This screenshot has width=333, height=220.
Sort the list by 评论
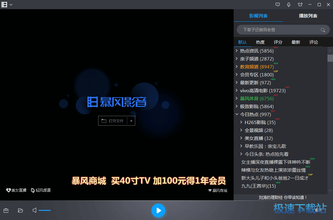pyautogui.click(x=314, y=42)
